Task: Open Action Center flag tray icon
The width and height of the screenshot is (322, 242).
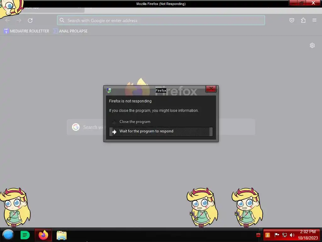Action: [x=277, y=235]
